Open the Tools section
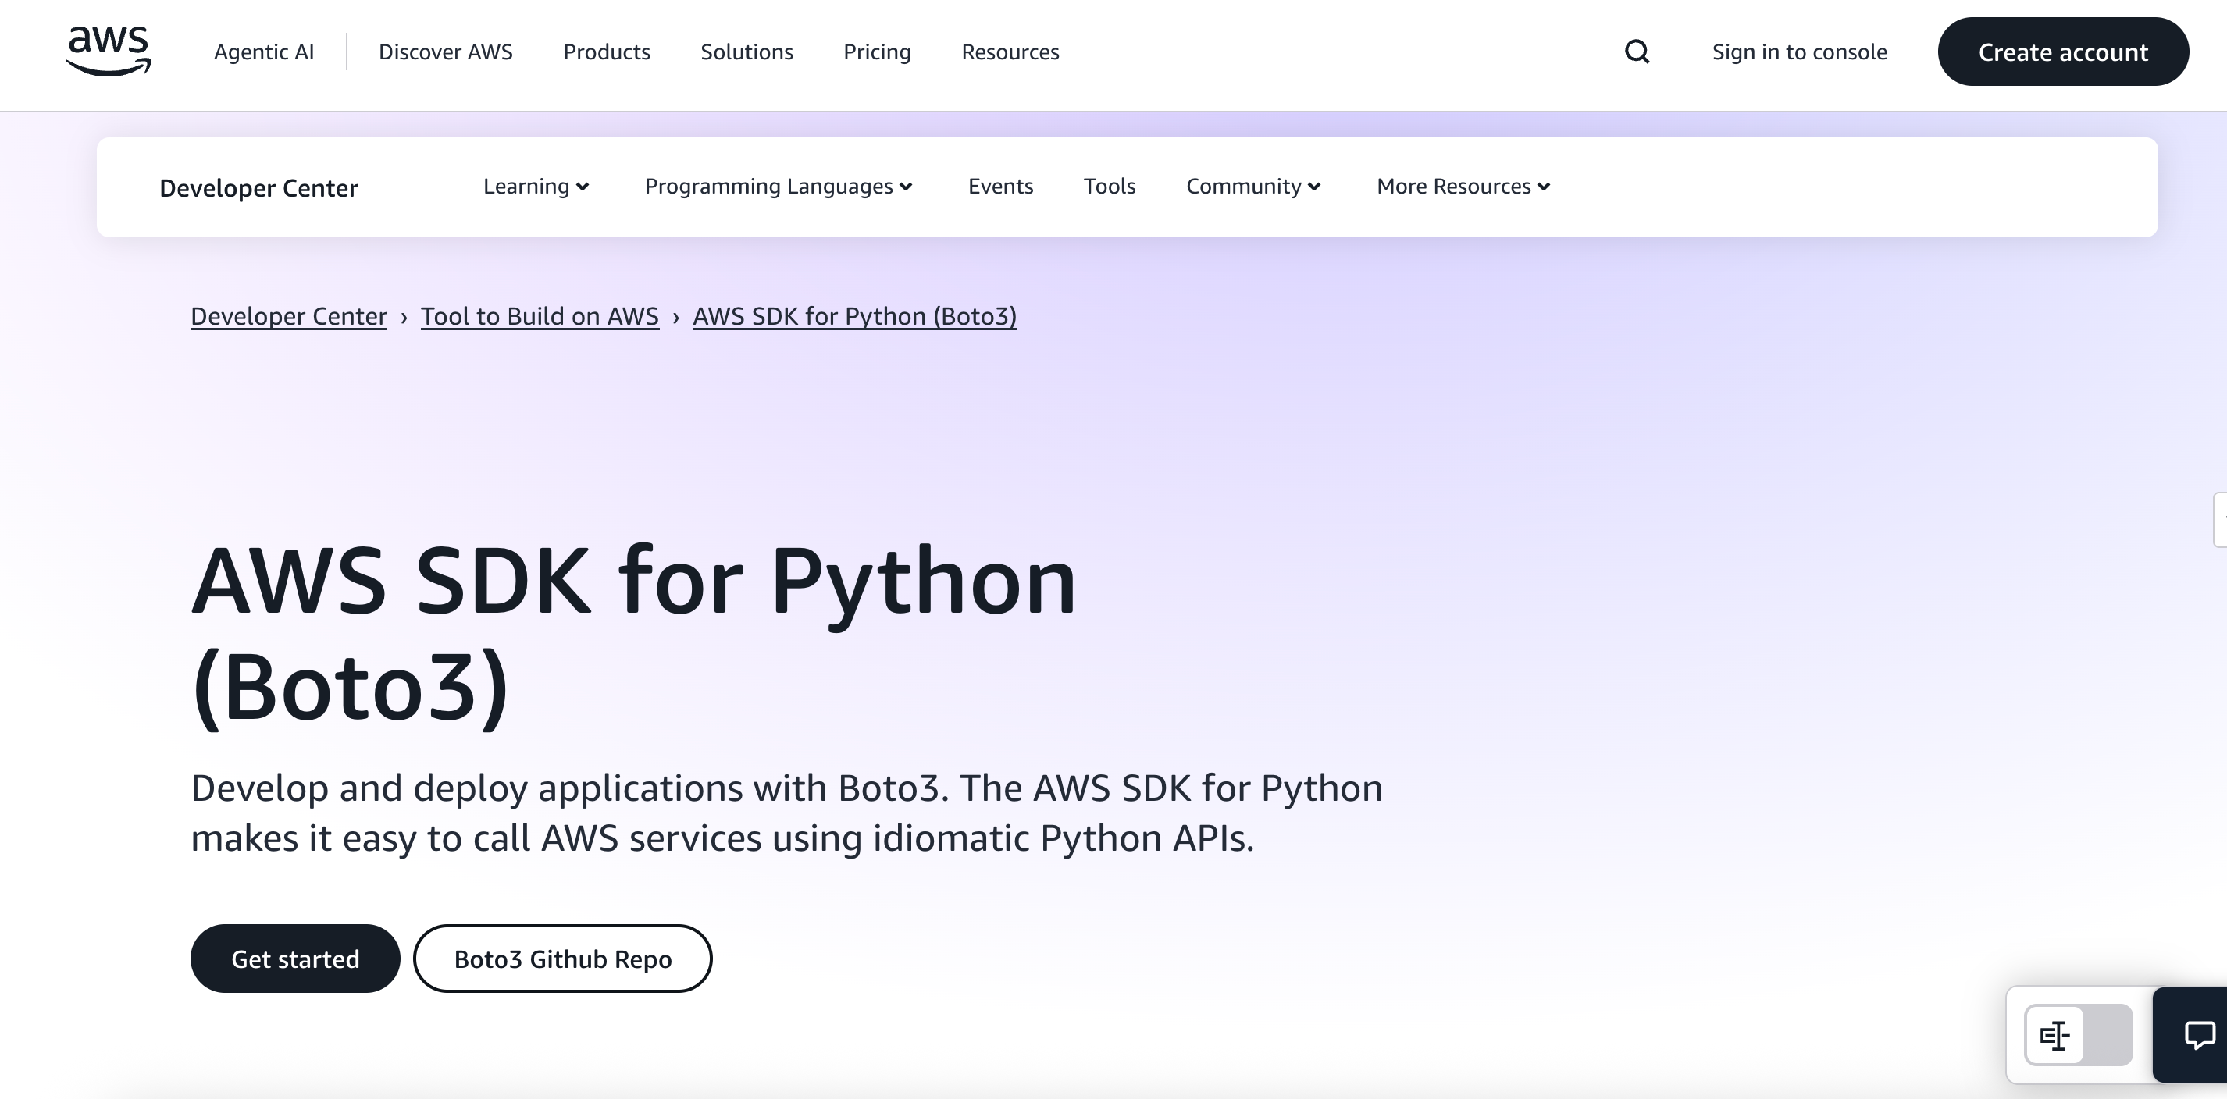2227x1099 pixels. tap(1109, 186)
